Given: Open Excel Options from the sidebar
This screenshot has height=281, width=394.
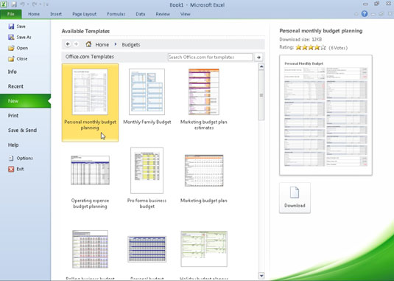Looking at the screenshot, I should point(21,159).
